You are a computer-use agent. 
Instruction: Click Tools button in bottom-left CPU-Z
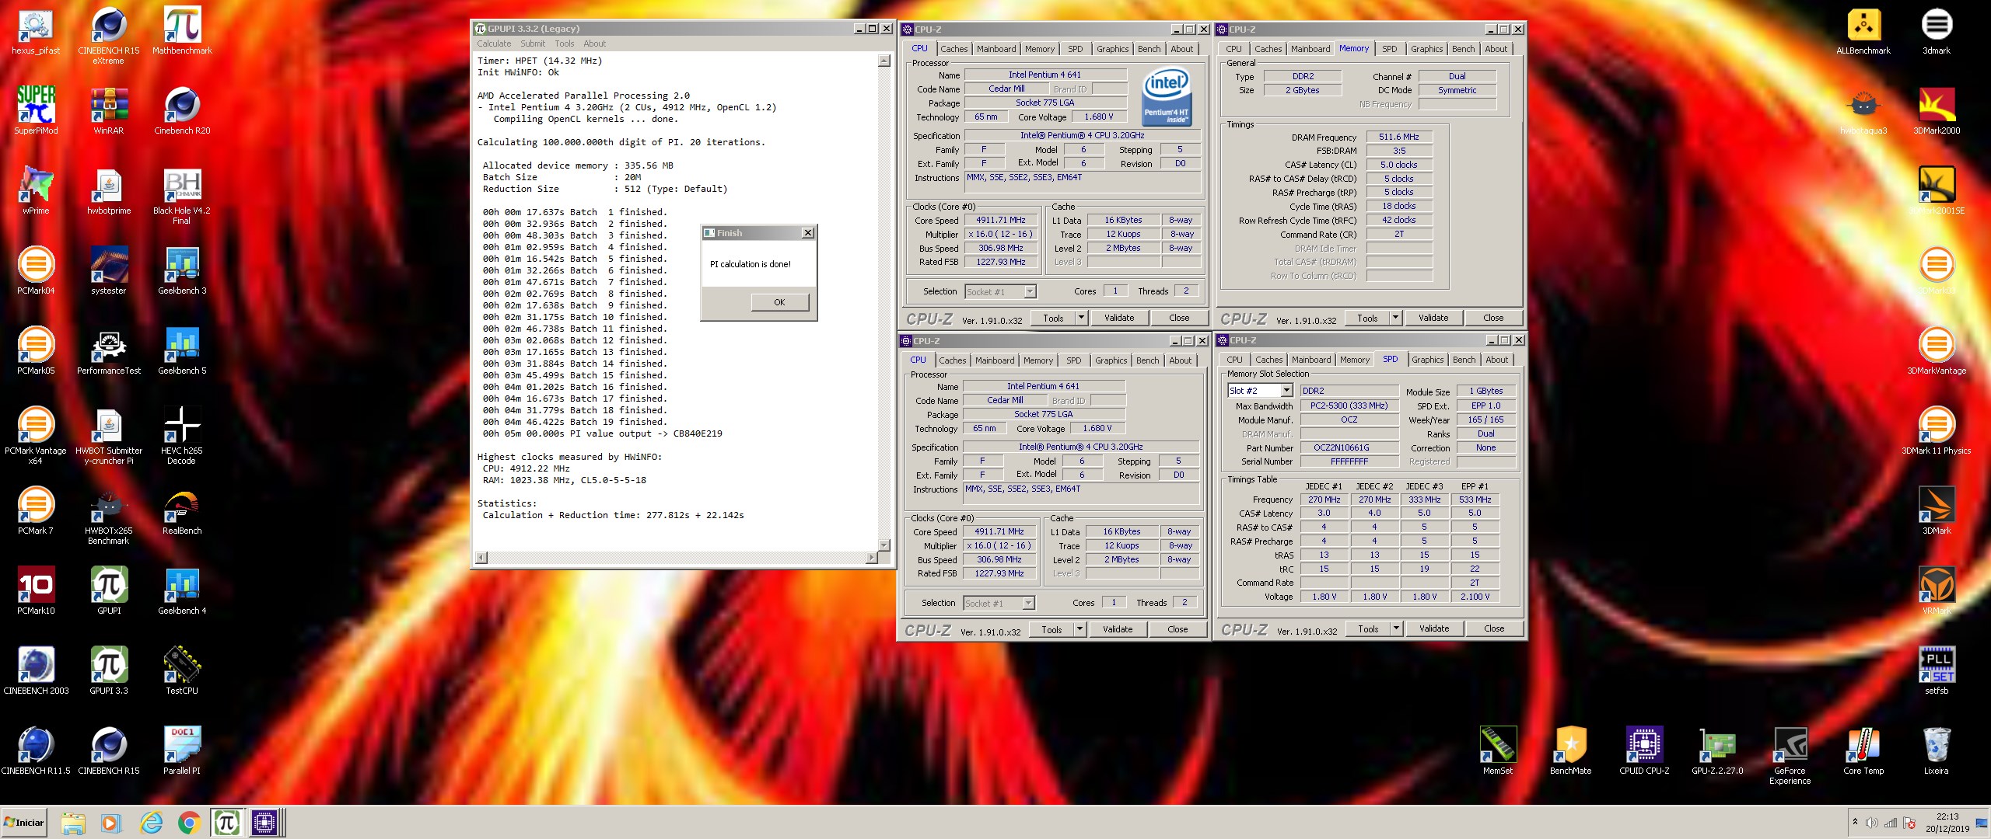click(1051, 629)
